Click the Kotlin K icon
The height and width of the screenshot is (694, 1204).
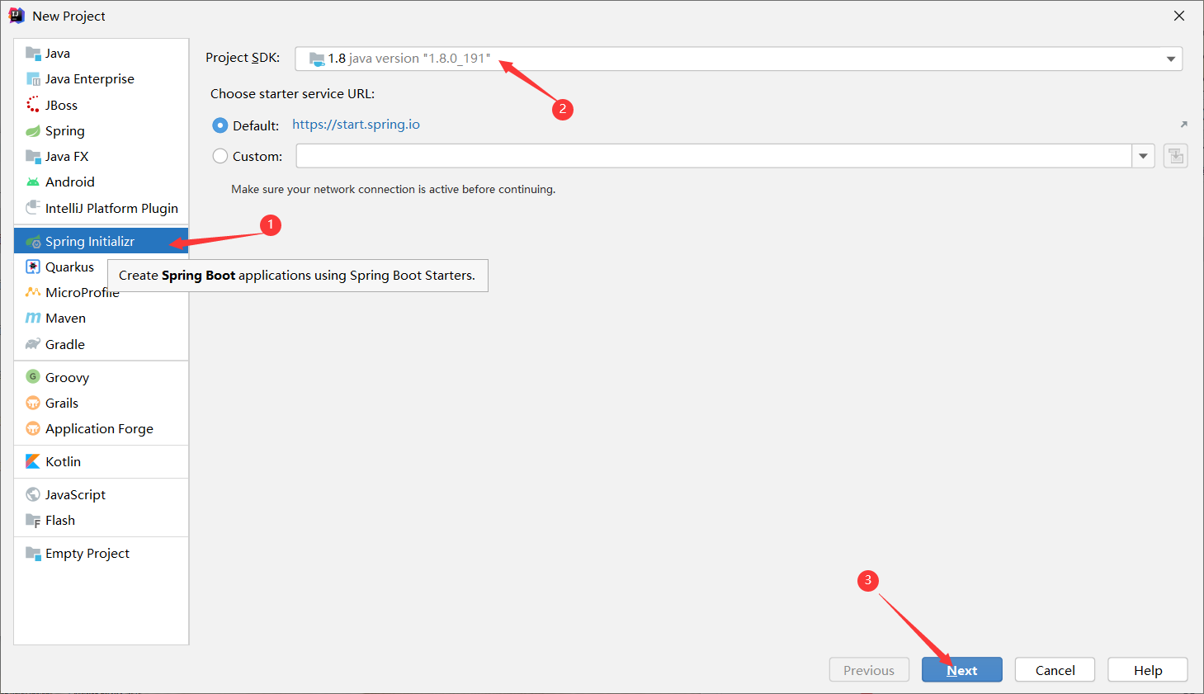(x=33, y=461)
